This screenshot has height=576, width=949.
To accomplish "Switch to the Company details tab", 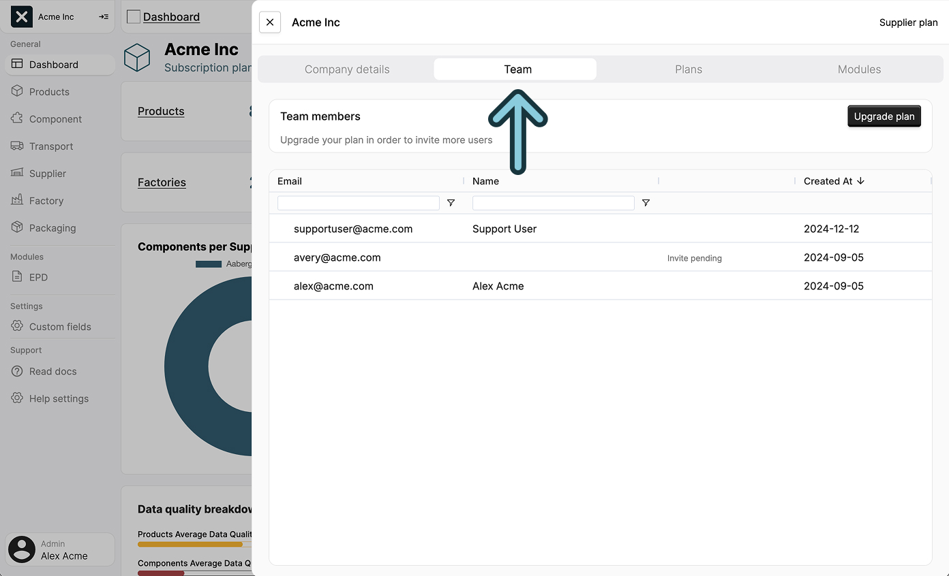I will tap(347, 69).
